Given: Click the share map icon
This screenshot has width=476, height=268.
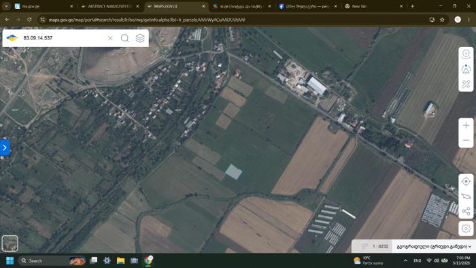Looking at the screenshot, I should point(466,212).
